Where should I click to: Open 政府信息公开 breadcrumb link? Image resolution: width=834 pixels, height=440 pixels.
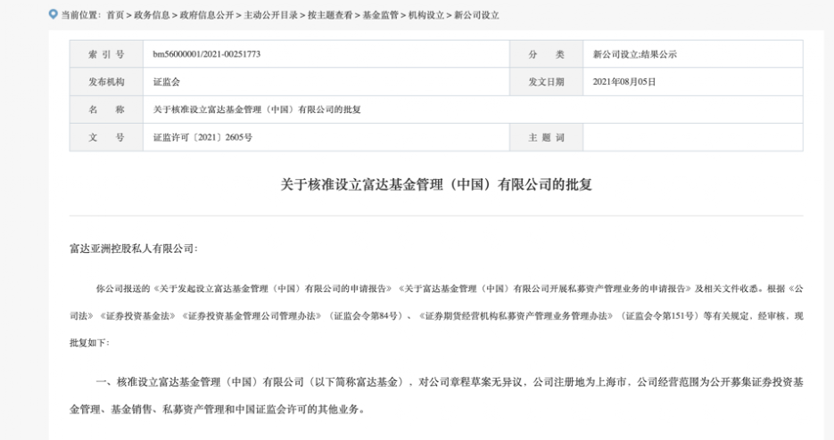click(x=207, y=15)
